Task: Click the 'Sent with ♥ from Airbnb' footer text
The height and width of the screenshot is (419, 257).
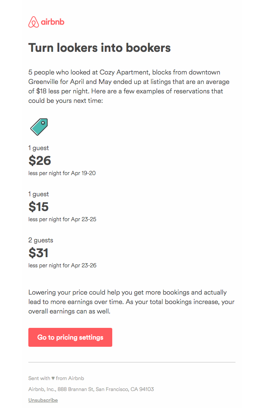Action: pyautogui.click(x=56, y=378)
